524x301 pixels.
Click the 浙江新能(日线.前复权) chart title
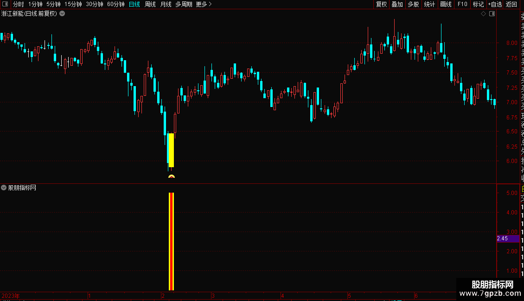29,14
